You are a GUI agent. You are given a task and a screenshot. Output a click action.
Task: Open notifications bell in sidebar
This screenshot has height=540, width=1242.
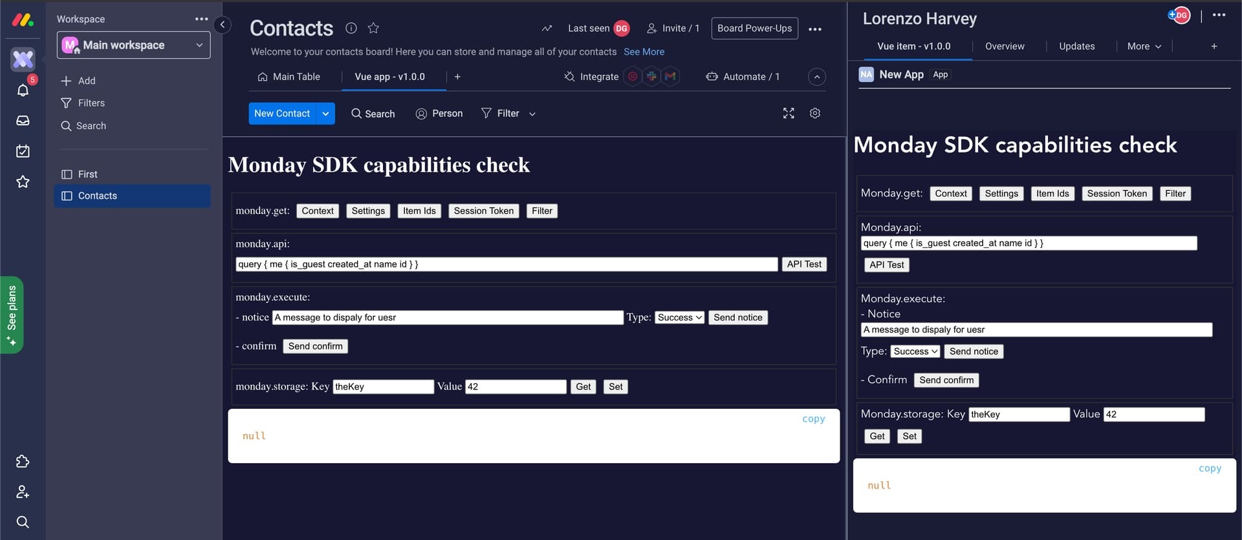(x=23, y=90)
